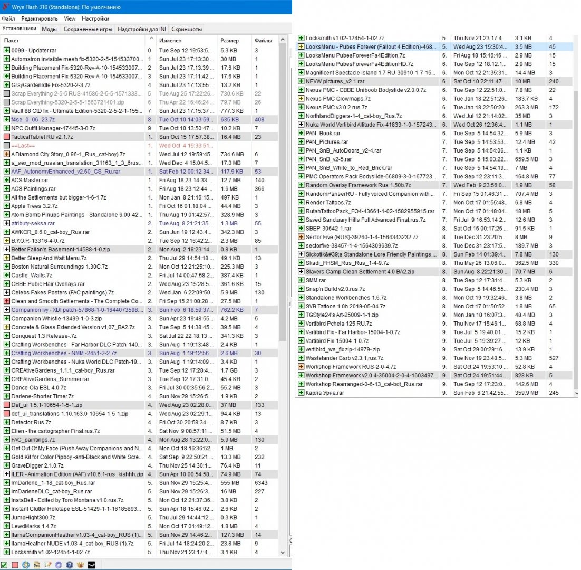Open the Doc Browser icon in status bar

click(36, 565)
